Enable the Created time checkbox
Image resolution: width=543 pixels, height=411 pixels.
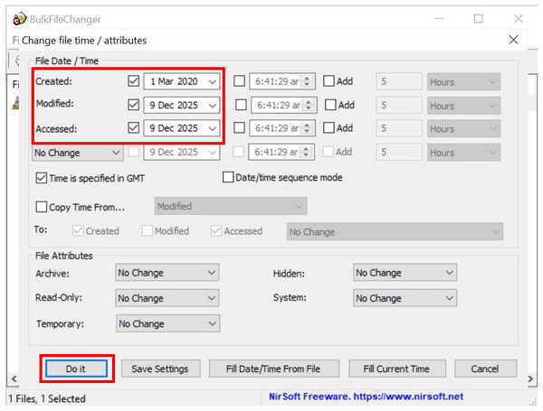(x=239, y=81)
